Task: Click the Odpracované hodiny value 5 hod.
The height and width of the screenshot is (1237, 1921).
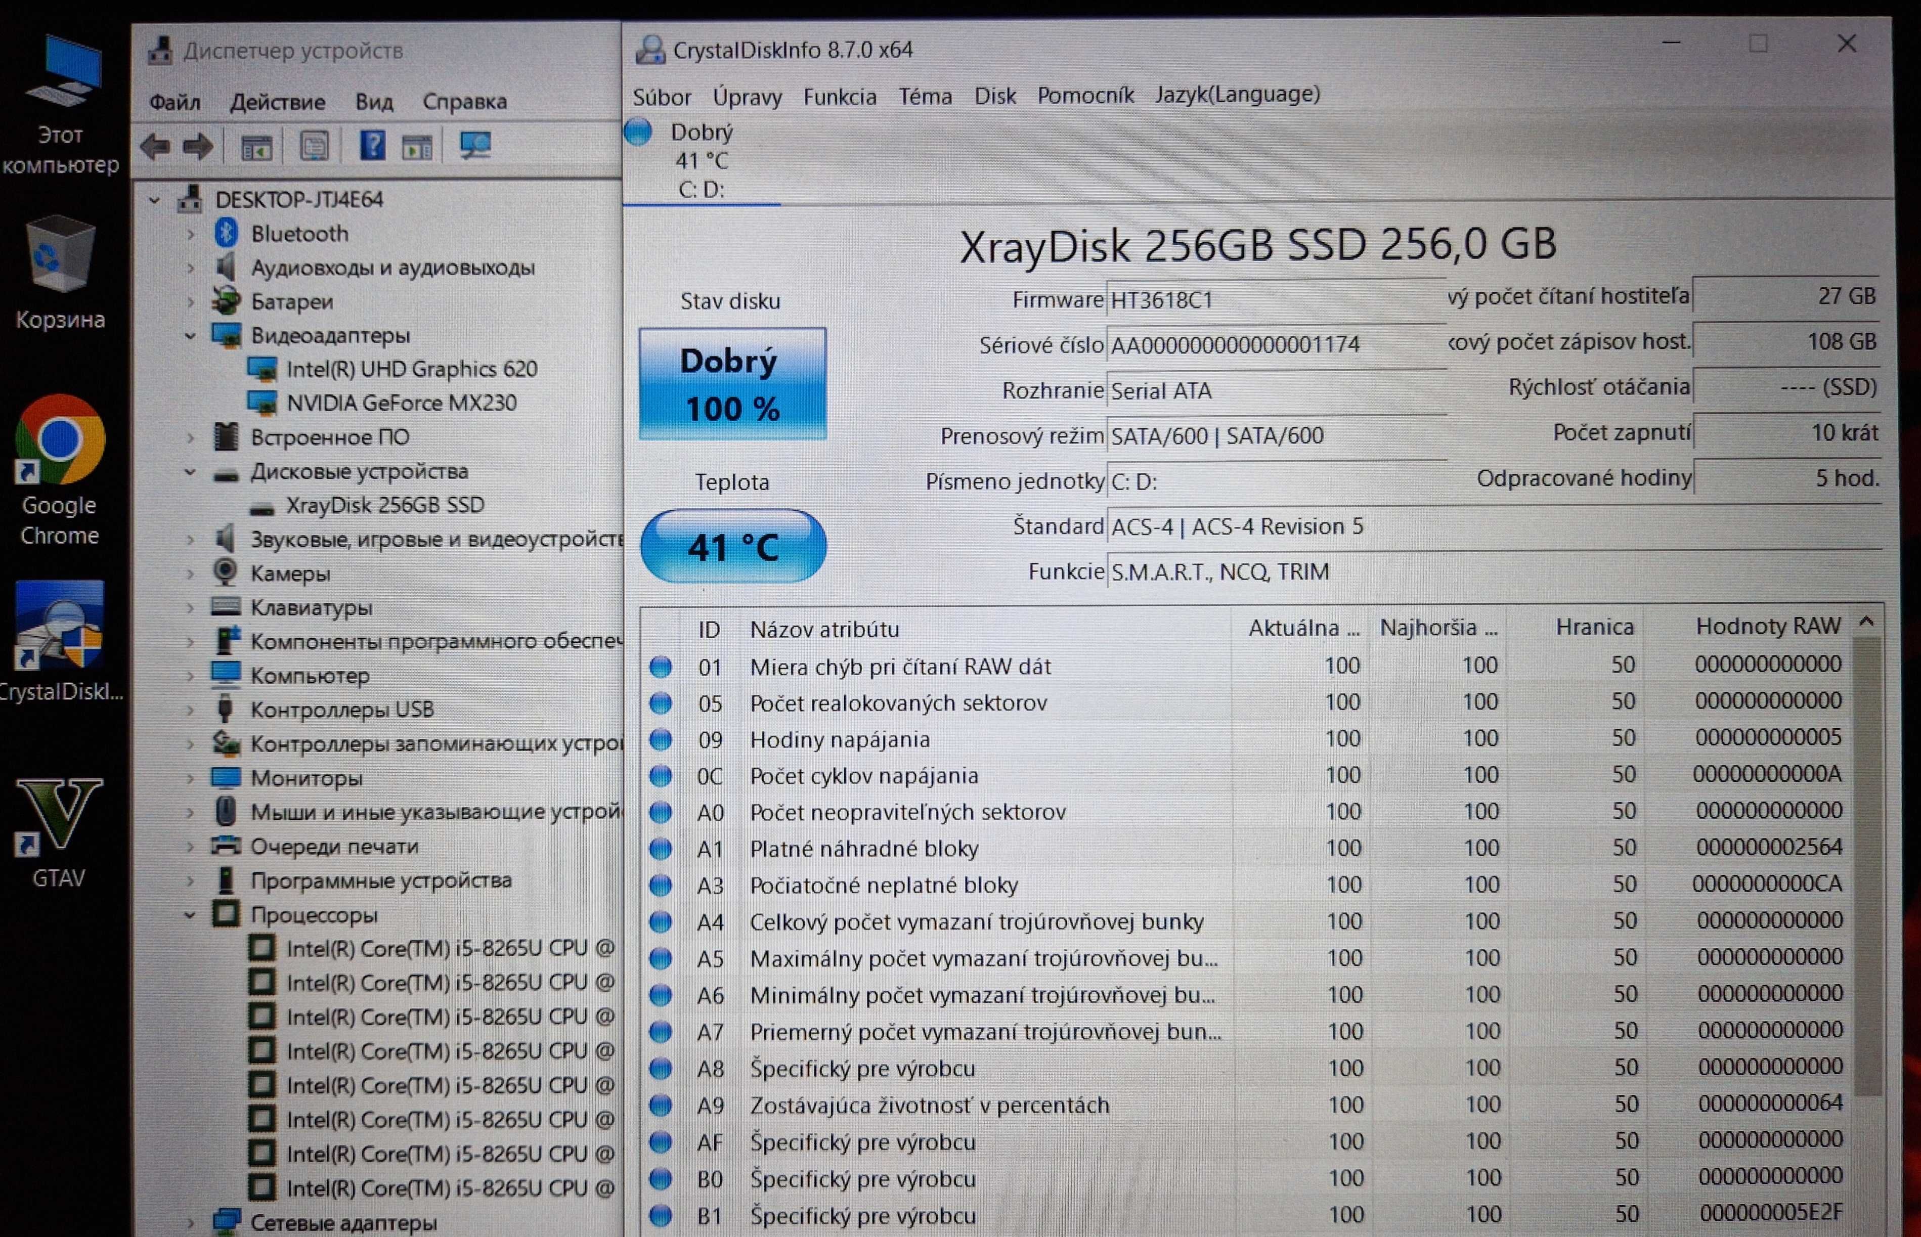Action: [x=1787, y=479]
